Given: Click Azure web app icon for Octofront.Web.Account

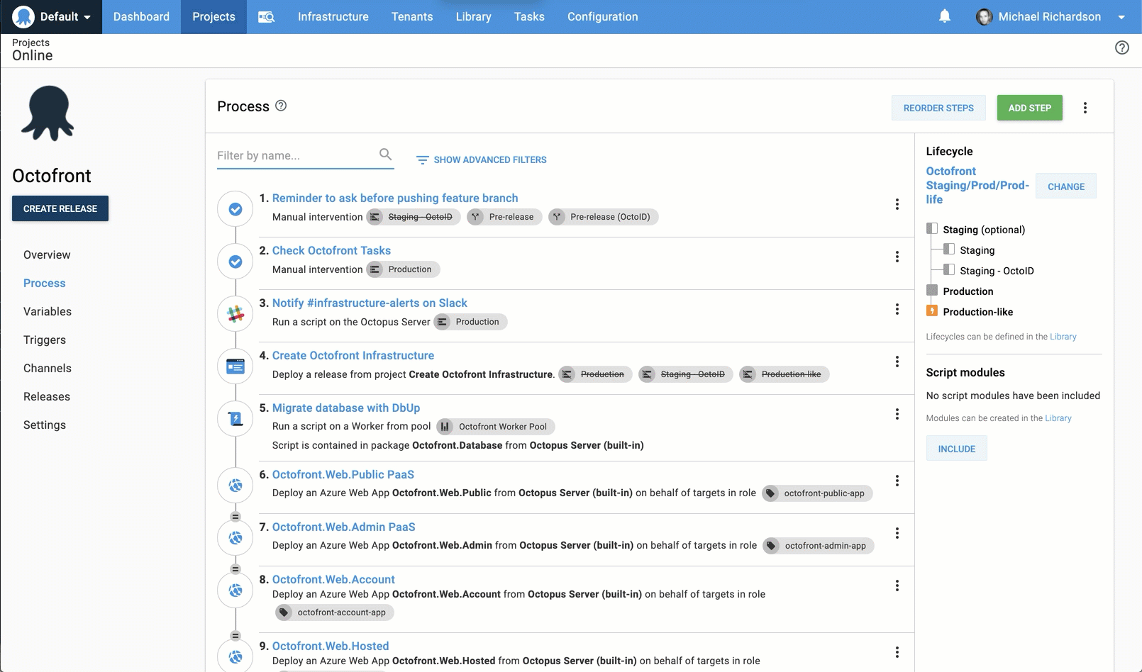Looking at the screenshot, I should click(235, 590).
